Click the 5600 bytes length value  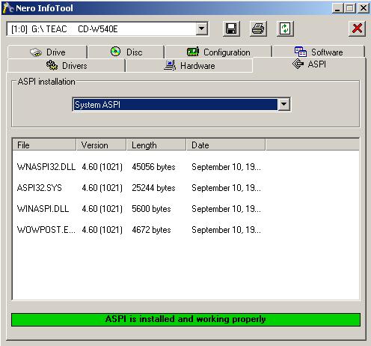click(151, 209)
